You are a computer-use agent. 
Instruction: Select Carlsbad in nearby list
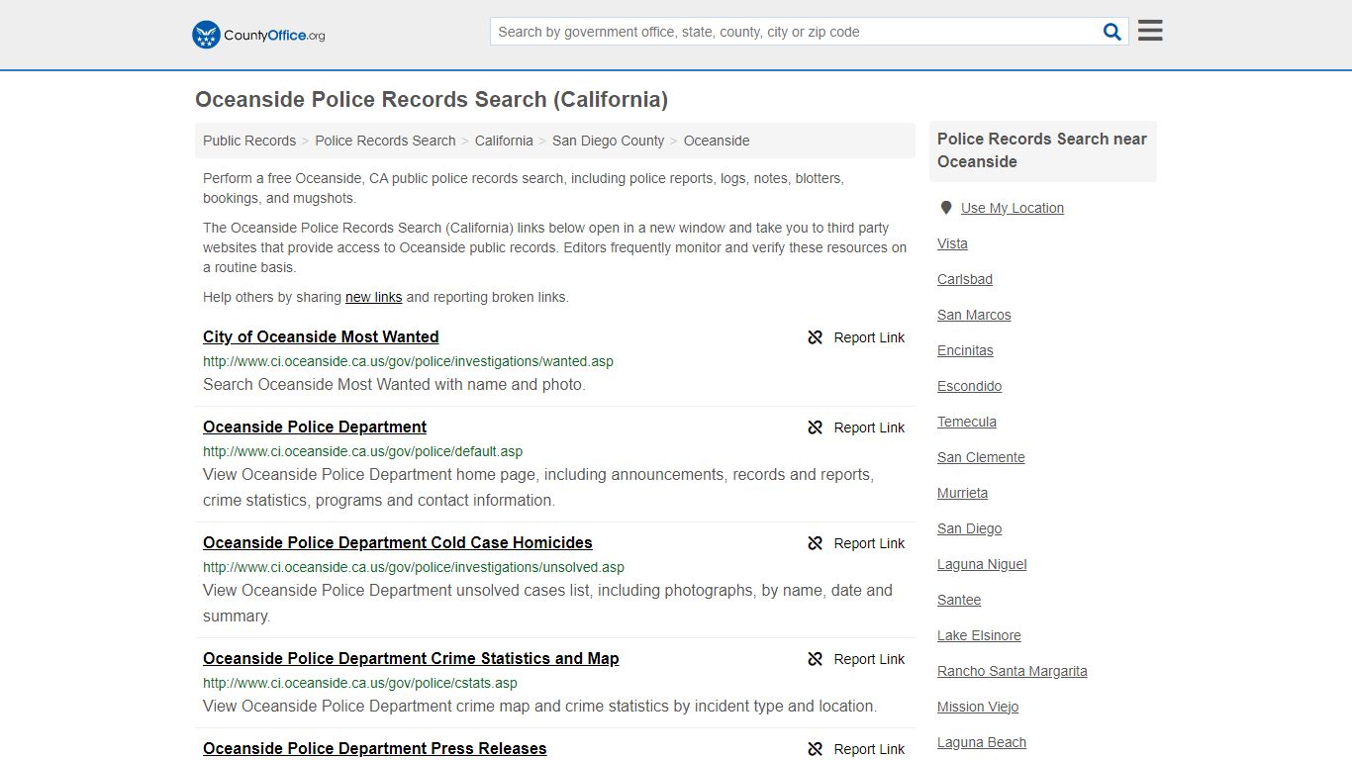(x=965, y=279)
